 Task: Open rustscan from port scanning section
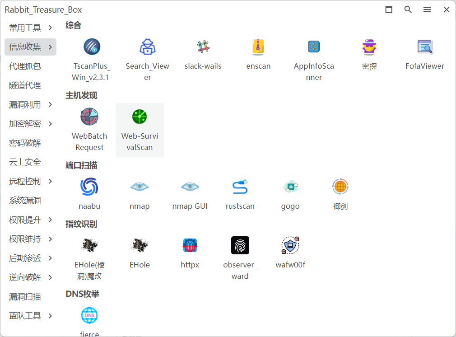click(x=240, y=187)
